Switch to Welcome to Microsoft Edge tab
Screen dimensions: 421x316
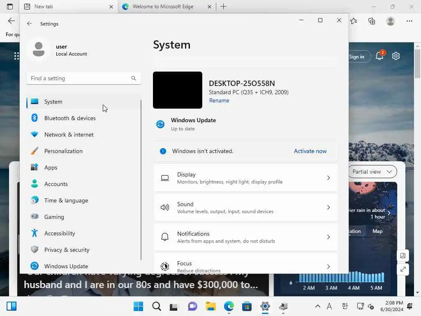[167, 7]
